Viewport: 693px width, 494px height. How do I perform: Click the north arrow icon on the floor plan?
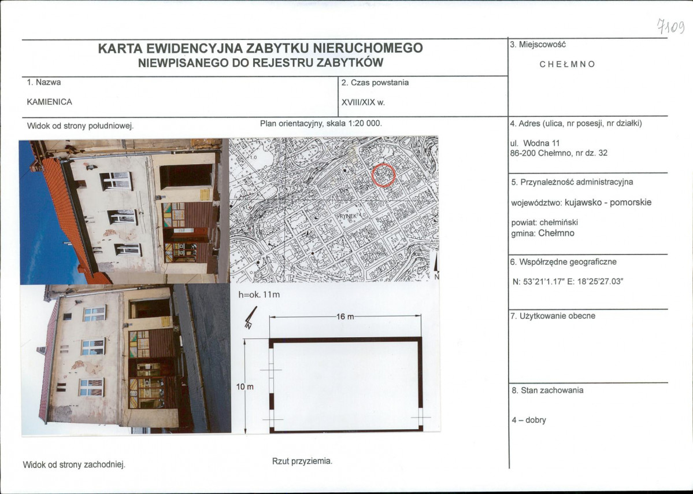coord(251,318)
